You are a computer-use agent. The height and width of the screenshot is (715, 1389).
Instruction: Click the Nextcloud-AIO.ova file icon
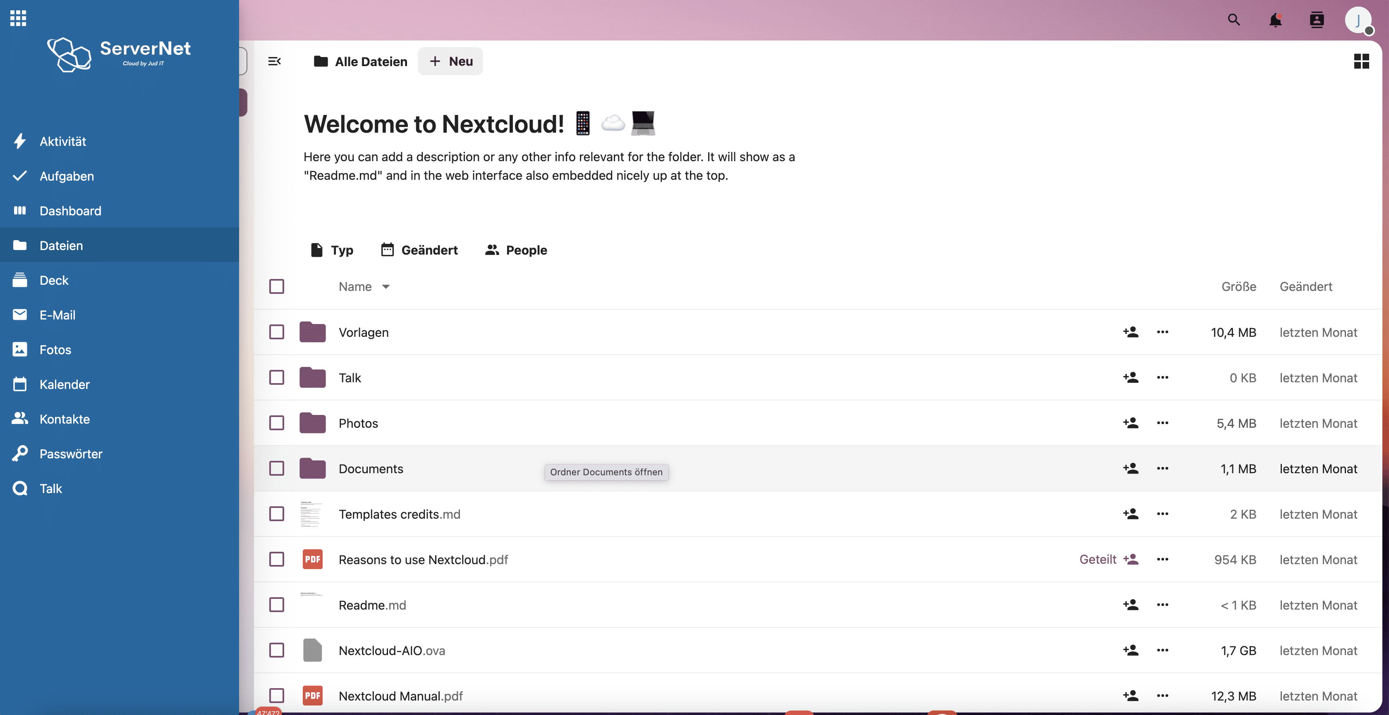[x=312, y=651]
